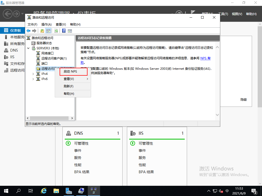Open the 操作(A) menu in RRAS window
This screenshot has width=262, height=196.
click(x=47, y=24)
